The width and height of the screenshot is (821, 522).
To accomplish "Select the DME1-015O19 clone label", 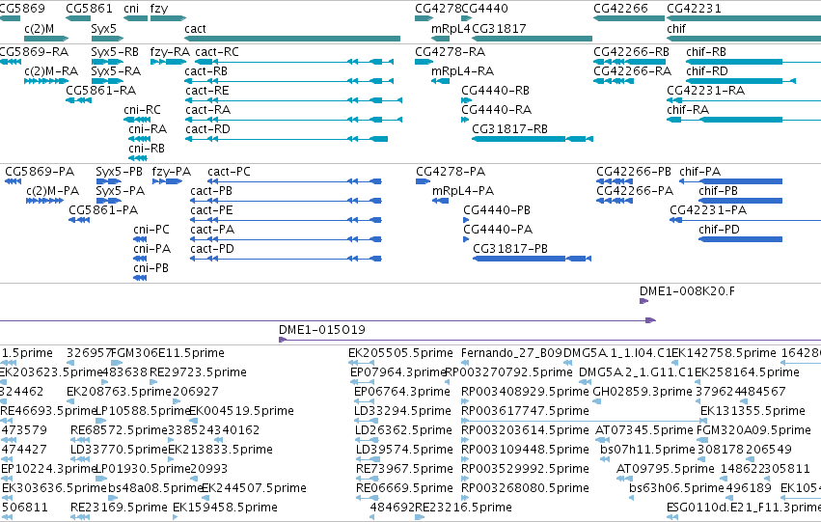I will (x=322, y=330).
